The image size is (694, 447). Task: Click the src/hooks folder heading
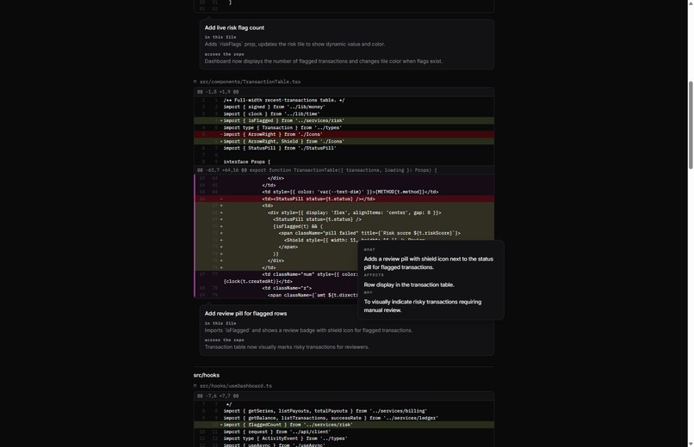(x=207, y=375)
